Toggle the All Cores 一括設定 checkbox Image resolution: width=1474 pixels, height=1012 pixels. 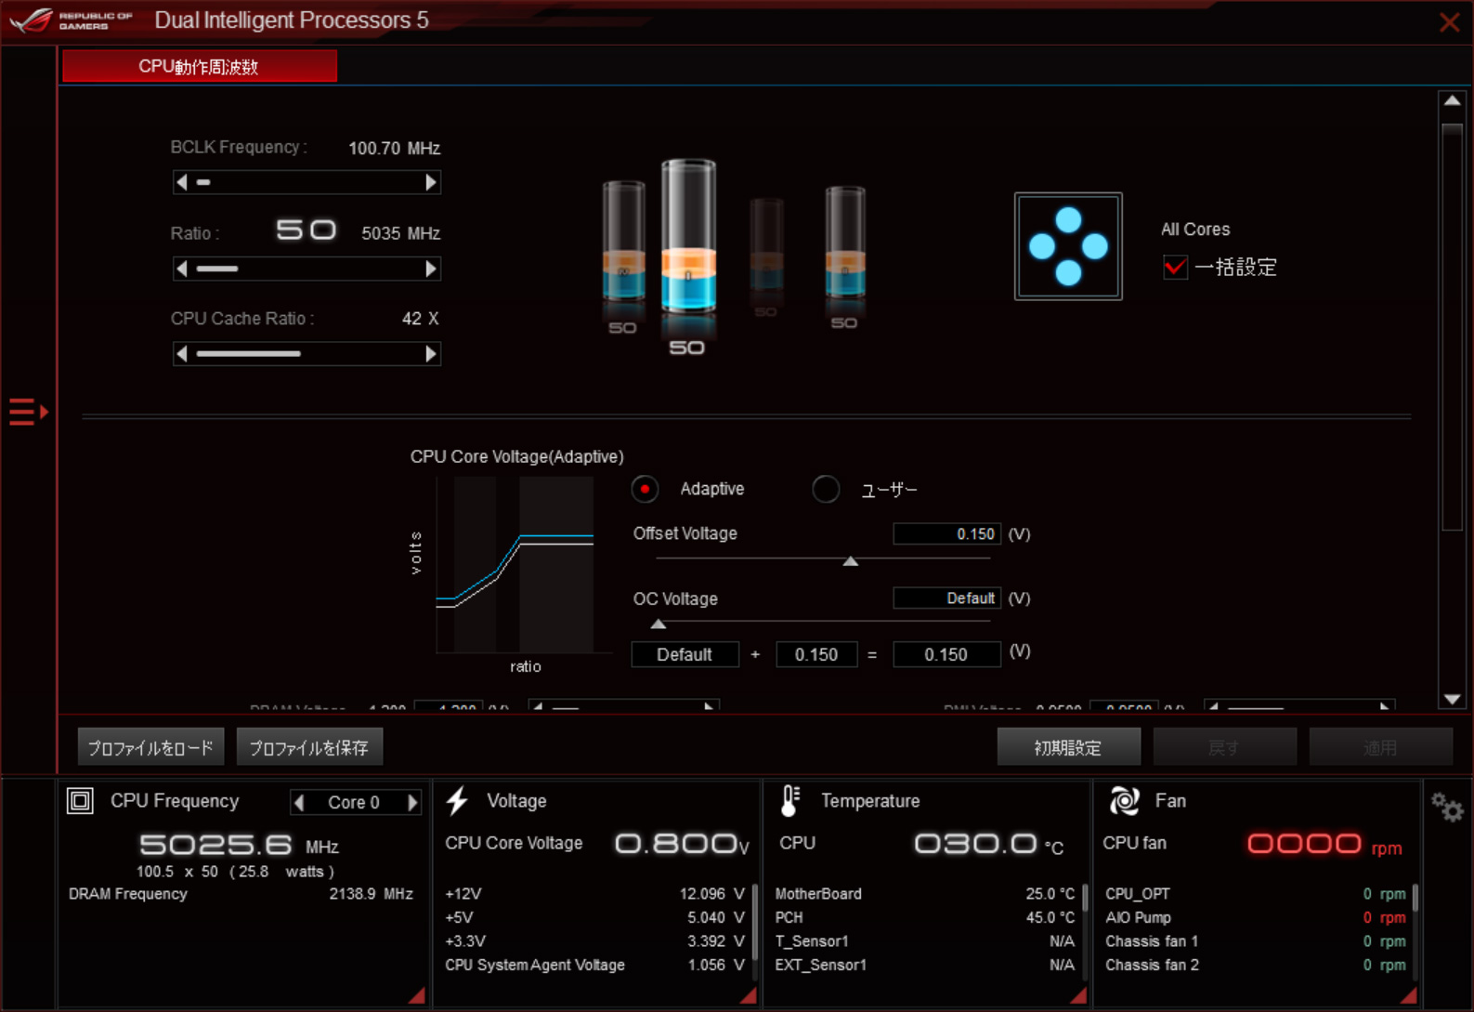[x=1175, y=268]
